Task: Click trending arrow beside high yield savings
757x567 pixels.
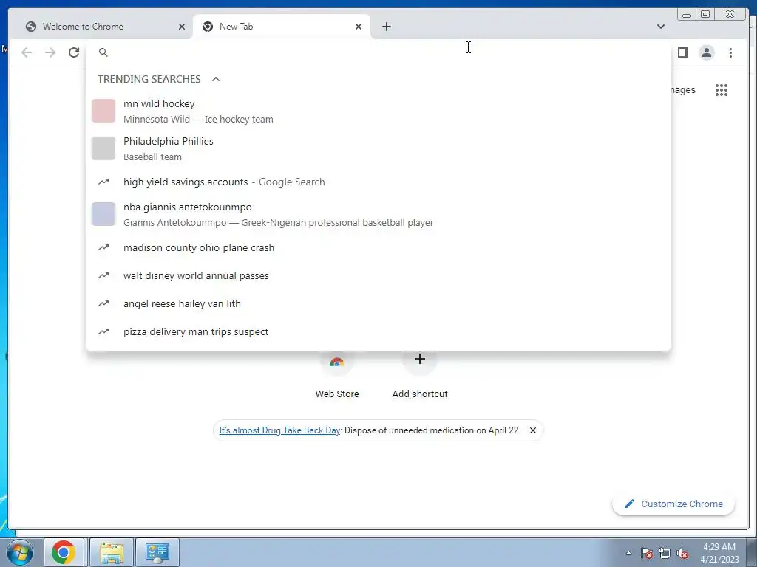Action: (103, 182)
